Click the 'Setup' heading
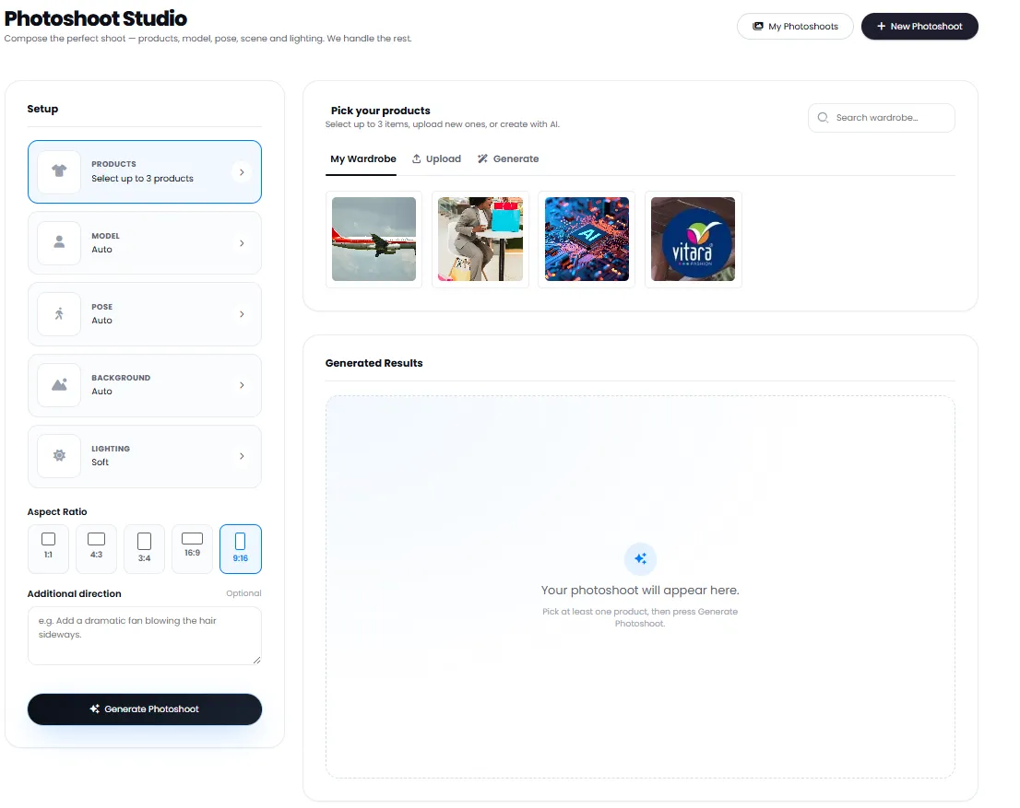Viewport: 1020px width, 808px height. [42, 109]
